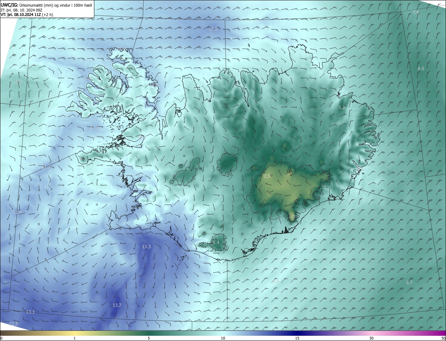Image resolution: width=446 pixels, height=341 pixels.
Task: Click the 2.8 value label on the map
Action: 292,216
